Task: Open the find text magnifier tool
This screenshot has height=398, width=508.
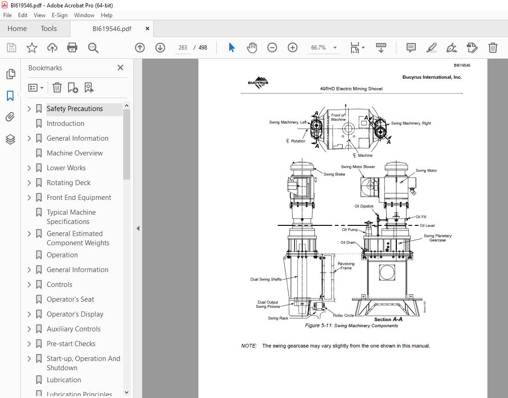Action: point(93,48)
